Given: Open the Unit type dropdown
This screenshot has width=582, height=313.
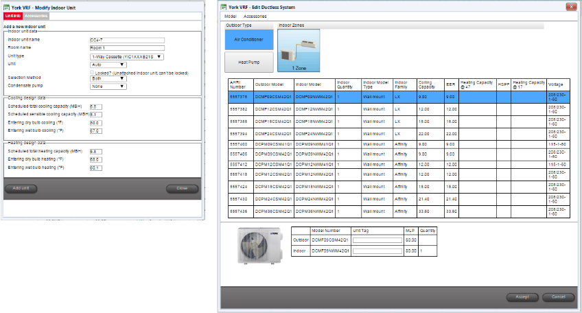Looking at the screenshot, I should tap(127, 56).
